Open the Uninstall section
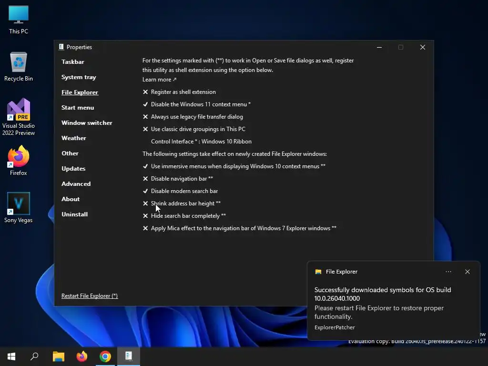The height and width of the screenshot is (366, 488). tap(75, 214)
